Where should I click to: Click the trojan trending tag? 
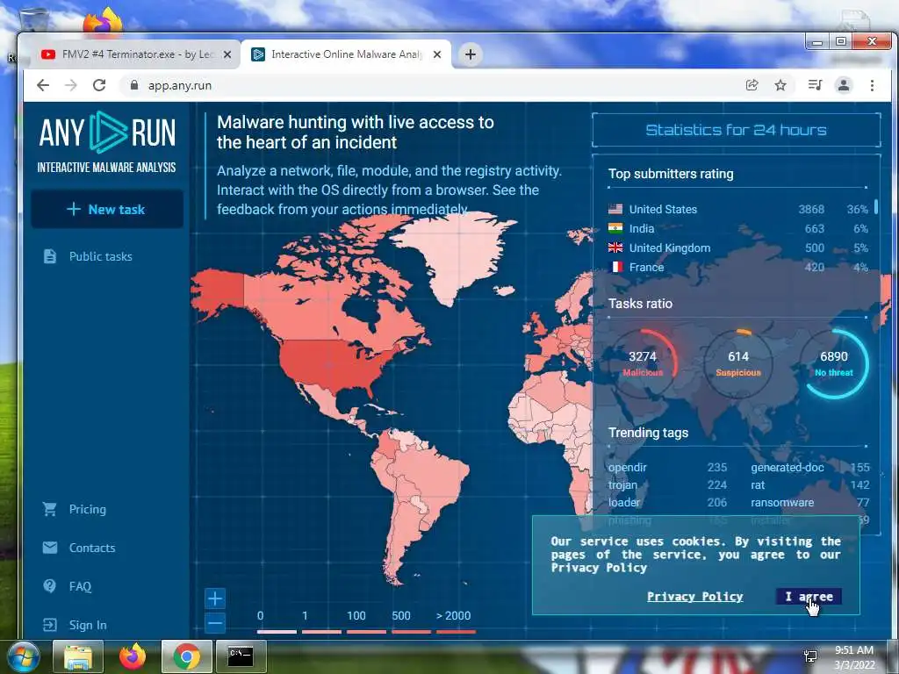pyautogui.click(x=622, y=484)
